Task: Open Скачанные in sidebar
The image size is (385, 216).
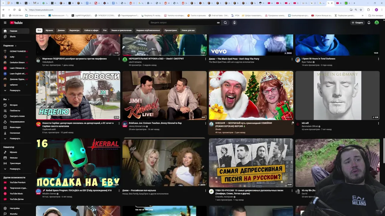Action: pos(16,133)
